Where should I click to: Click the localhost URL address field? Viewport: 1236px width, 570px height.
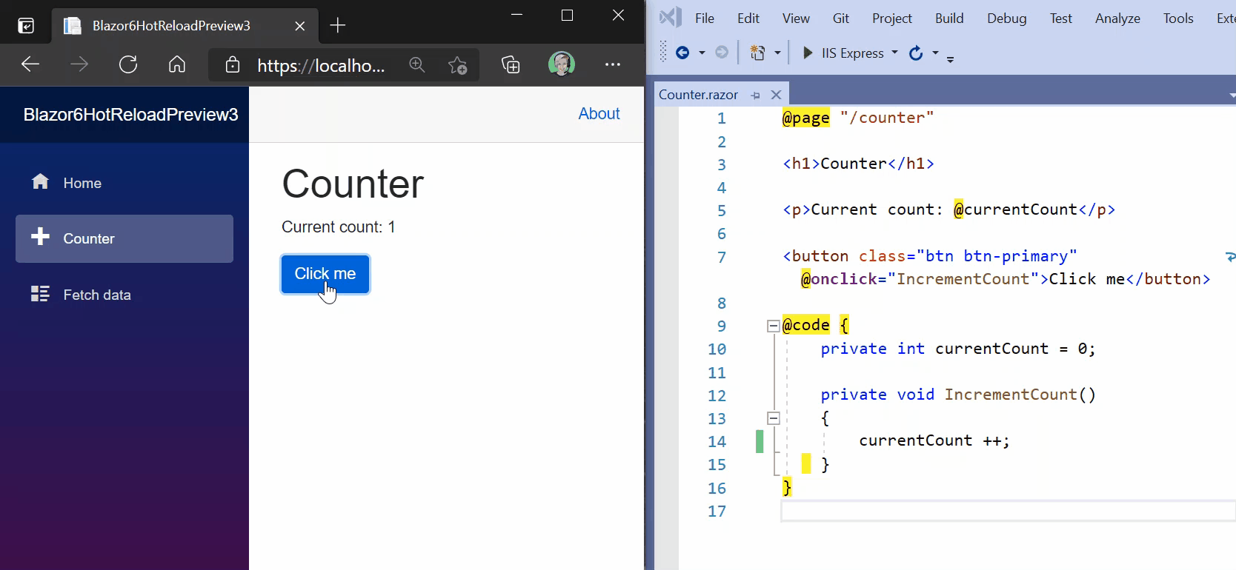tap(321, 66)
